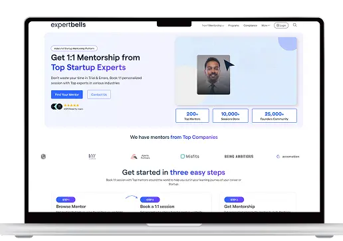Click the Step 2 pill badge
The image size is (343, 241).
click(150, 200)
